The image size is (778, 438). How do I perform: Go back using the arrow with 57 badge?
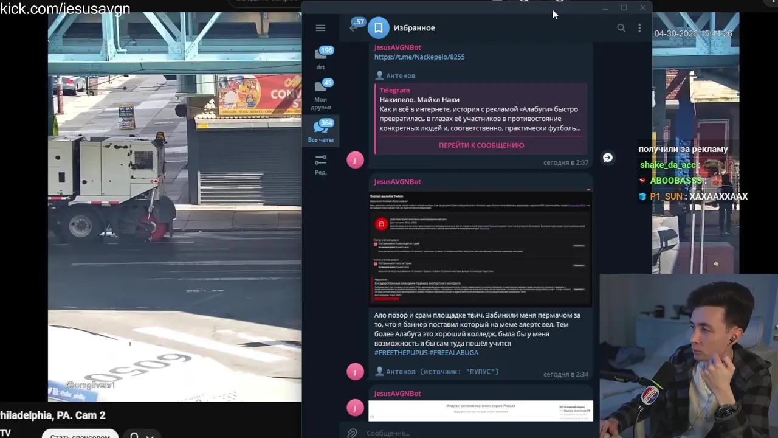[x=356, y=26]
